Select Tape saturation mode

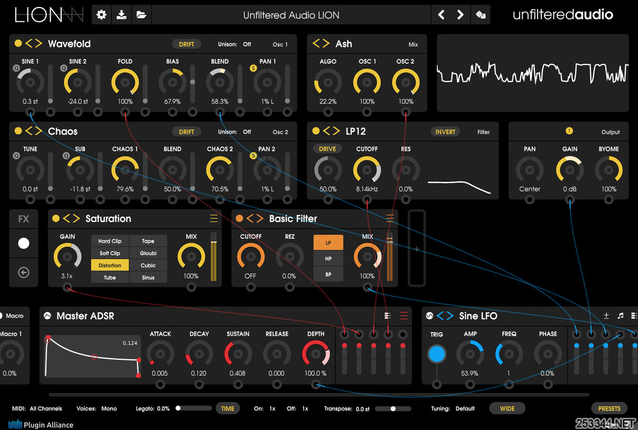pos(148,241)
